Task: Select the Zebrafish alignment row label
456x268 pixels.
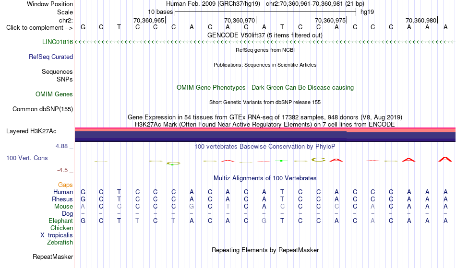Action: [60, 242]
